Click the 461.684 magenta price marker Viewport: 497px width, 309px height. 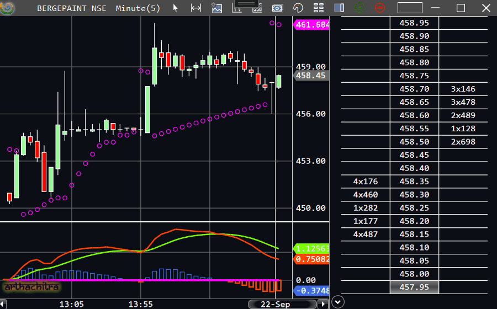[312, 25]
